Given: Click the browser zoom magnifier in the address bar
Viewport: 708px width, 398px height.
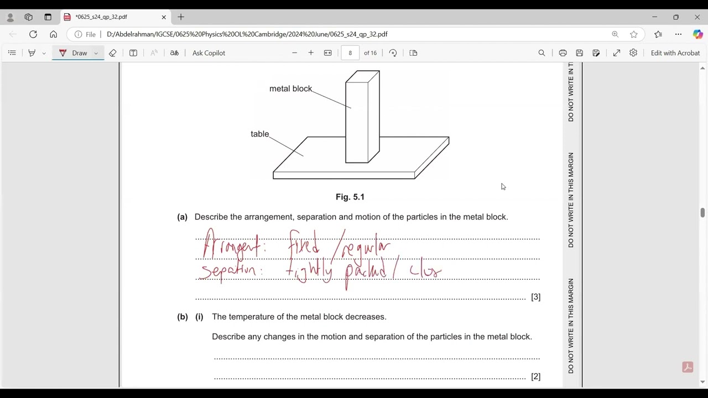Looking at the screenshot, I should [615, 34].
